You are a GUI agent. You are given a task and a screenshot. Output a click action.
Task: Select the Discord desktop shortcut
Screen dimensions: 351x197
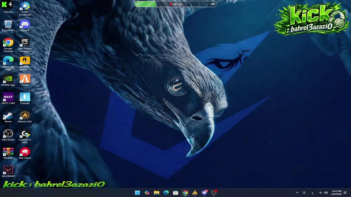click(25, 26)
